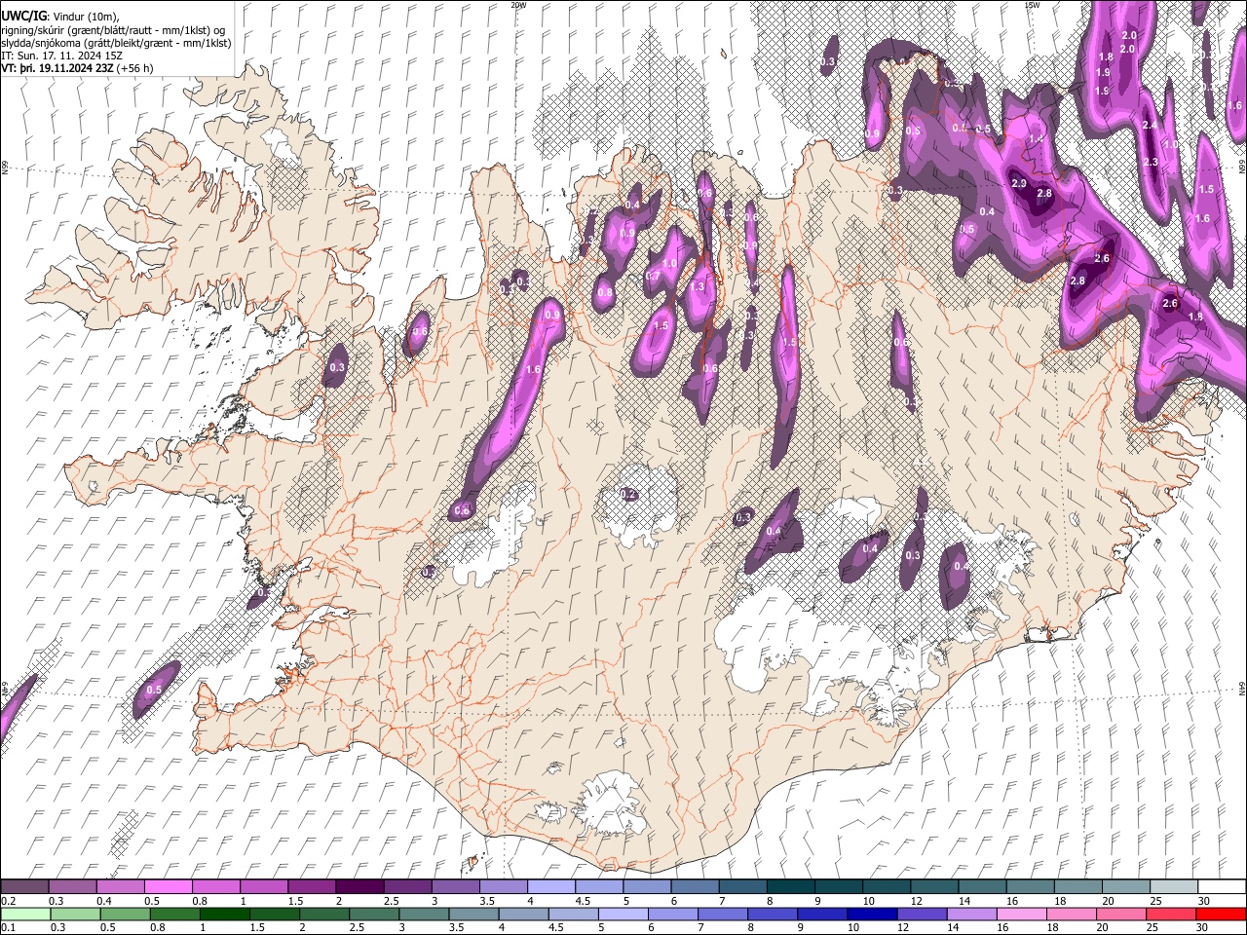Screen dimensions: 1247x935
Task: Click the '2.4' precipitation value on the map
Action: pos(1150,126)
